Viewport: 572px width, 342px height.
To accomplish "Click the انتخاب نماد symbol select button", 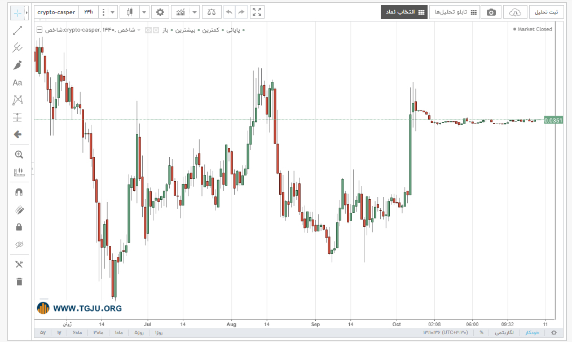I will pyautogui.click(x=404, y=12).
